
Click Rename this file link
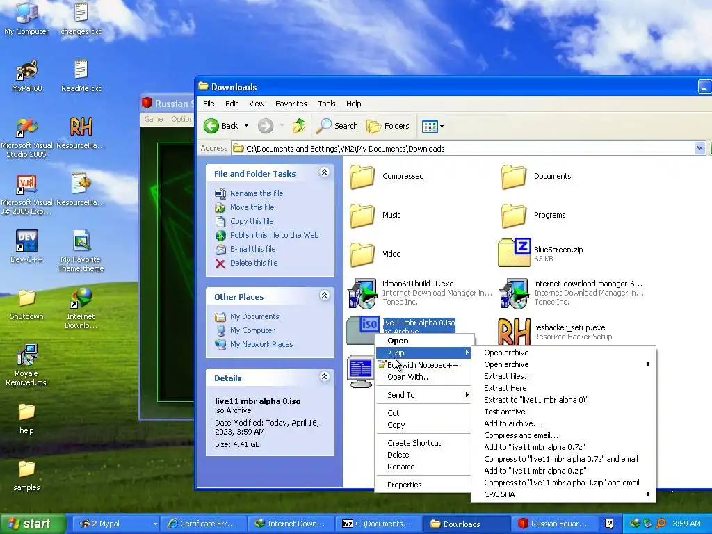click(x=256, y=193)
